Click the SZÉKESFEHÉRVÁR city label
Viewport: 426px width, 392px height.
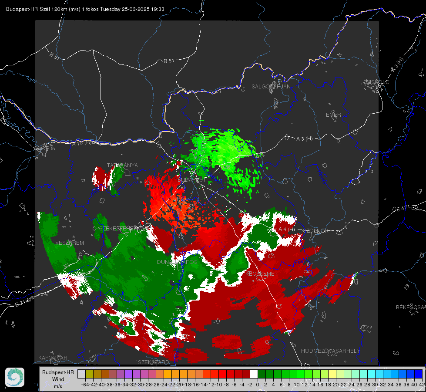click(x=124, y=229)
